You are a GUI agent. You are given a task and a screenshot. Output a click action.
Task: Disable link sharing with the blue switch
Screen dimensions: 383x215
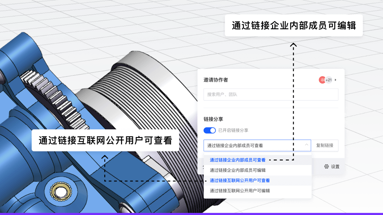click(x=209, y=130)
